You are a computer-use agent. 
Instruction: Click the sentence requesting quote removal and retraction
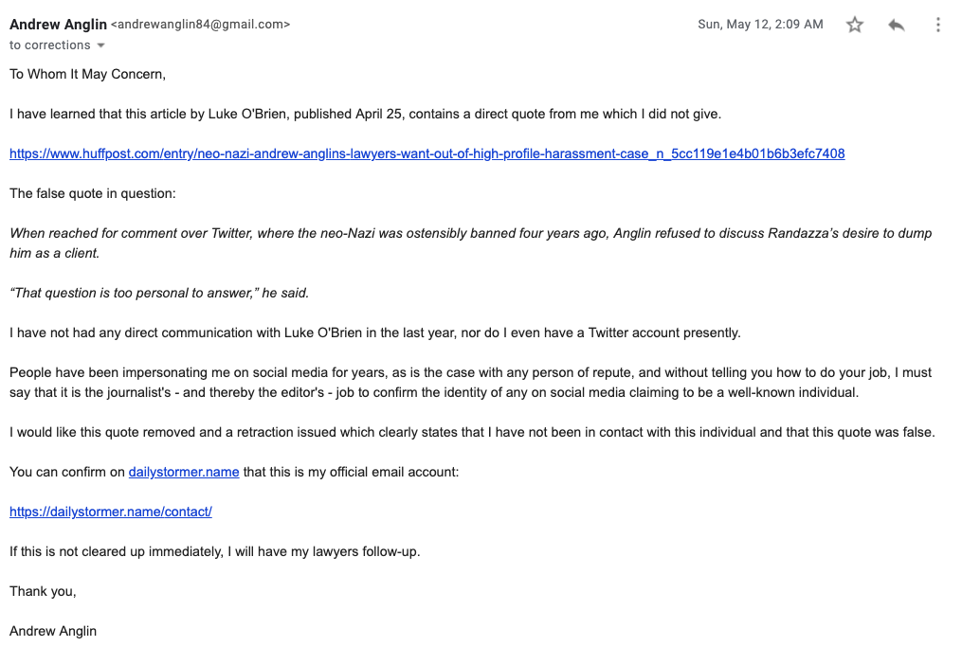click(x=472, y=432)
